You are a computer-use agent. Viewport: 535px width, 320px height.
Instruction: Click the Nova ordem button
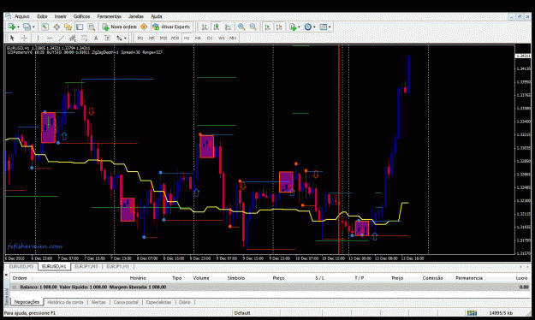[120, 27]
